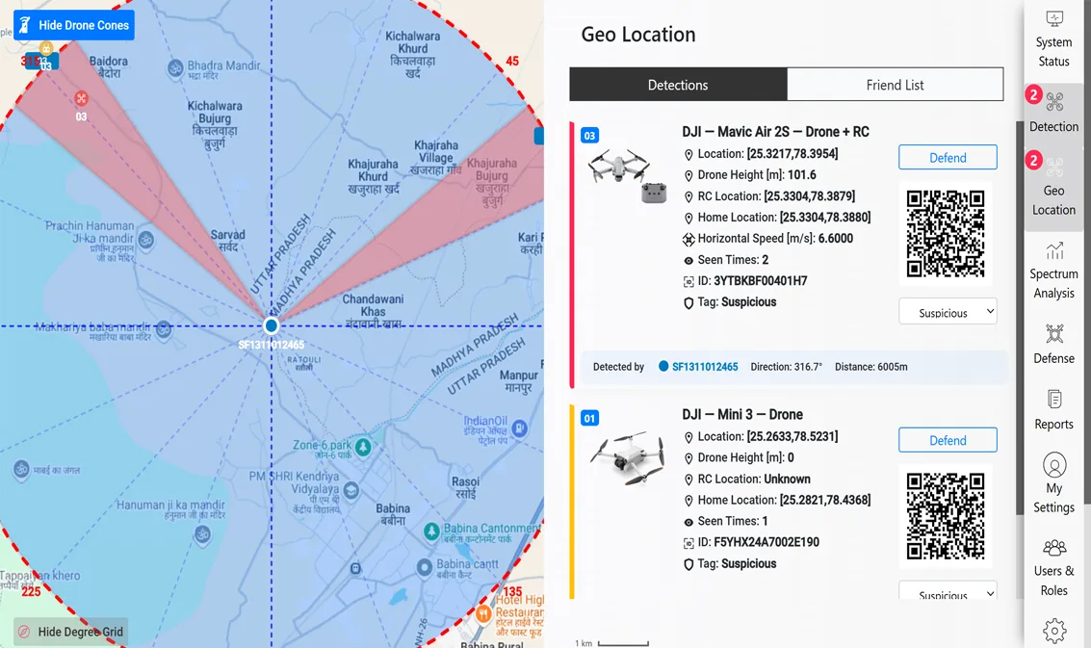Open the Detection sidebar icon
Screen dimensions: 1091x648
click(x=1054, y=102)
